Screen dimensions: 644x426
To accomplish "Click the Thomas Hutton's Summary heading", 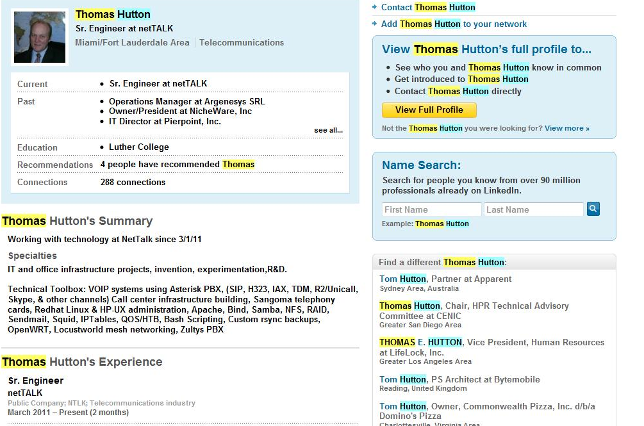I will pos(77,221).
